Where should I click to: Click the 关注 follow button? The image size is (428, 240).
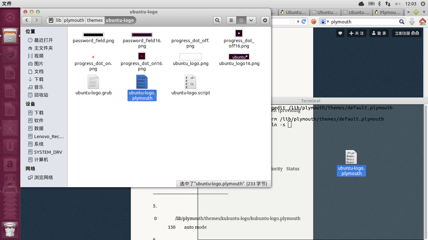(x=357, y=33)
